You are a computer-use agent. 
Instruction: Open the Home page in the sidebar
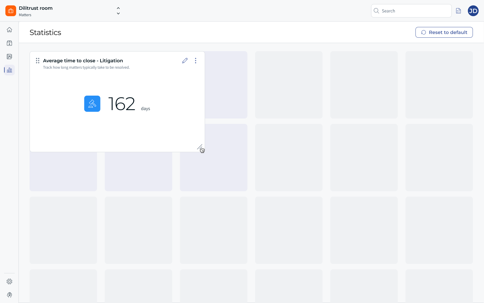coord(9,30)
